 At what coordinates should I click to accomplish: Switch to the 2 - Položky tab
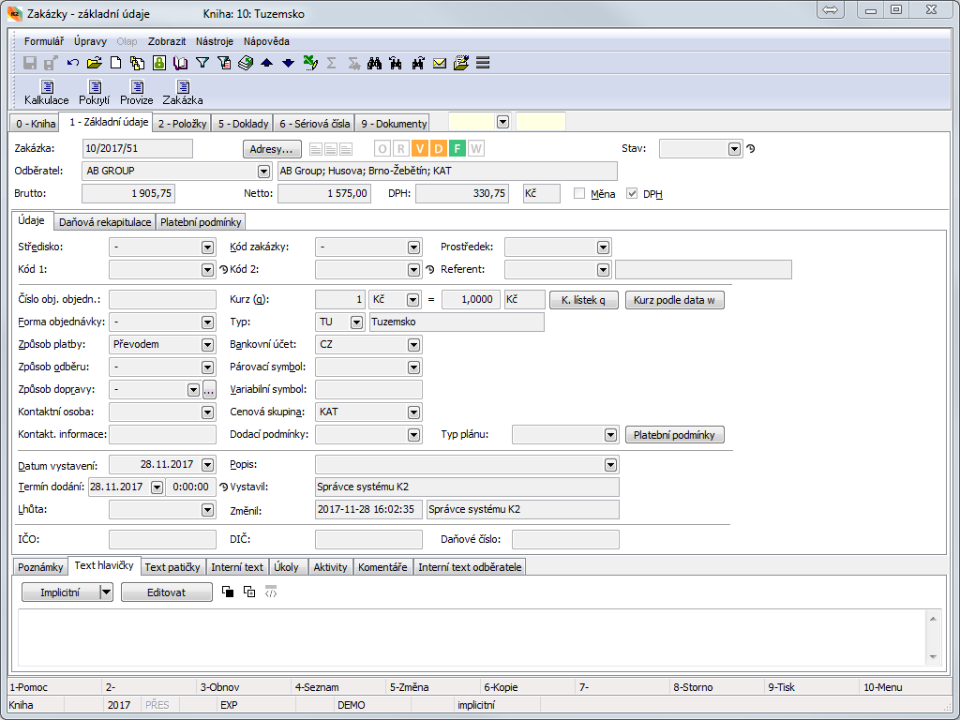182,123
